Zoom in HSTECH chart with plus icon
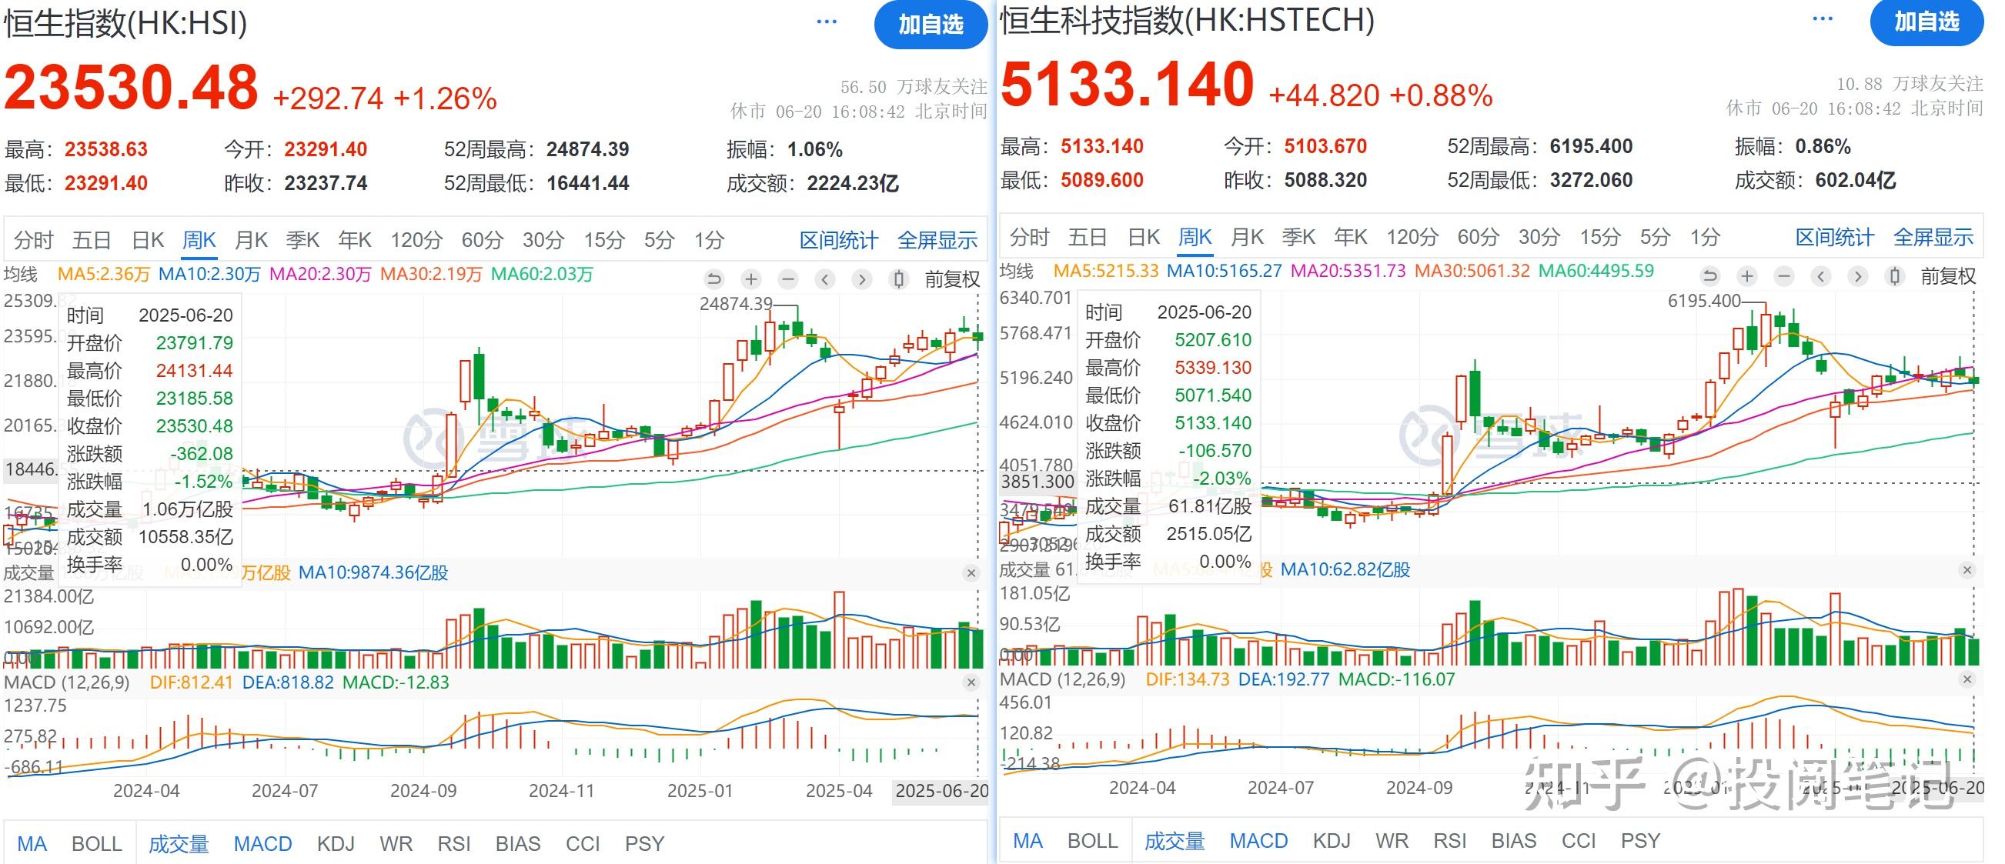This screenshot has height=864, width=2005. point(1747,275)
